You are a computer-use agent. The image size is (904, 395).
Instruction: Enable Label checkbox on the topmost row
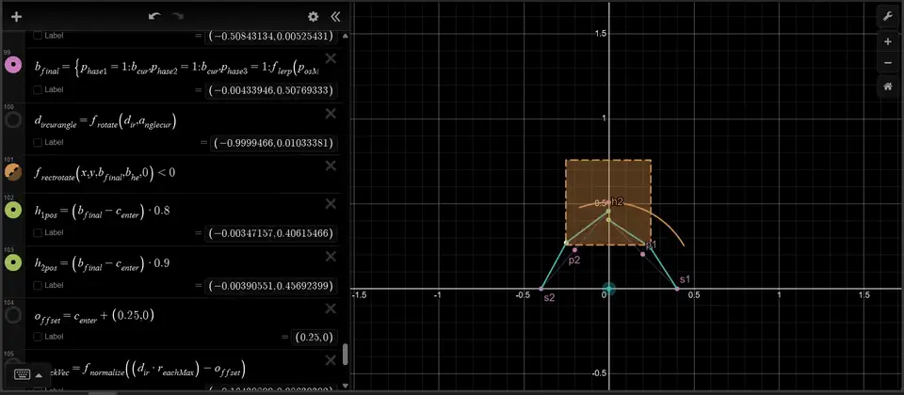pos(38,35)
